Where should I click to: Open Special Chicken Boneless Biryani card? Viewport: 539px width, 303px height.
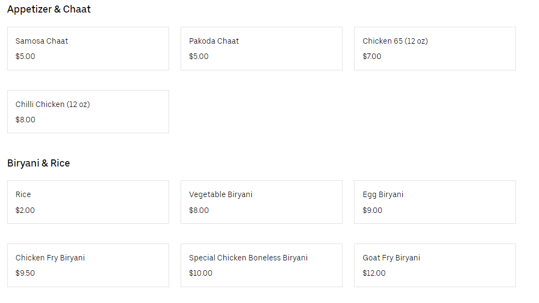[x=261, y=265]
